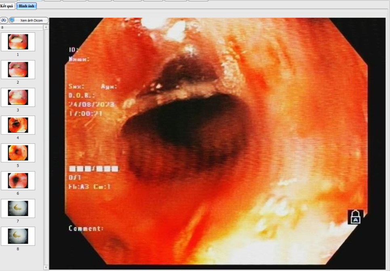Screen dimensions: 390x271
Task: Select specimen thumbnail number 8
Action: click(18, 236)
